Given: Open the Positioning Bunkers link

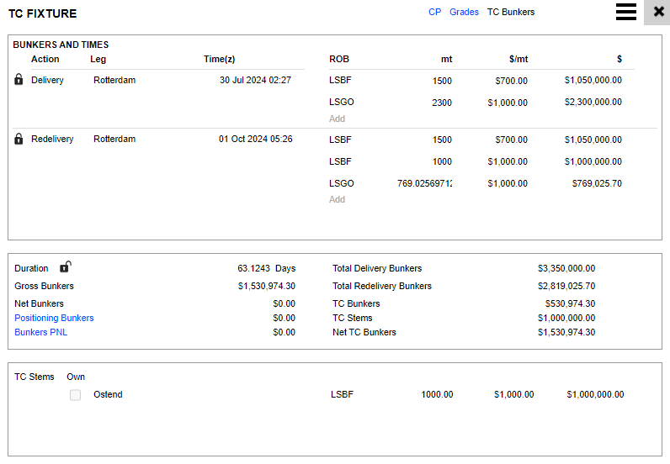Looking at the screenshot, I should [54, 318].
